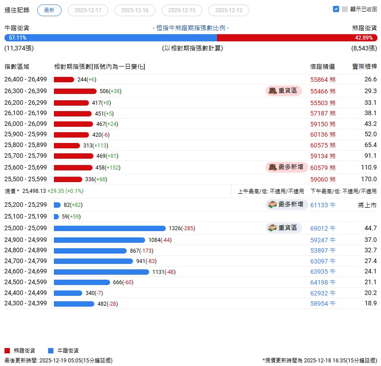Click the bull icon in 重貨區 badge

[x=272, y=228]
